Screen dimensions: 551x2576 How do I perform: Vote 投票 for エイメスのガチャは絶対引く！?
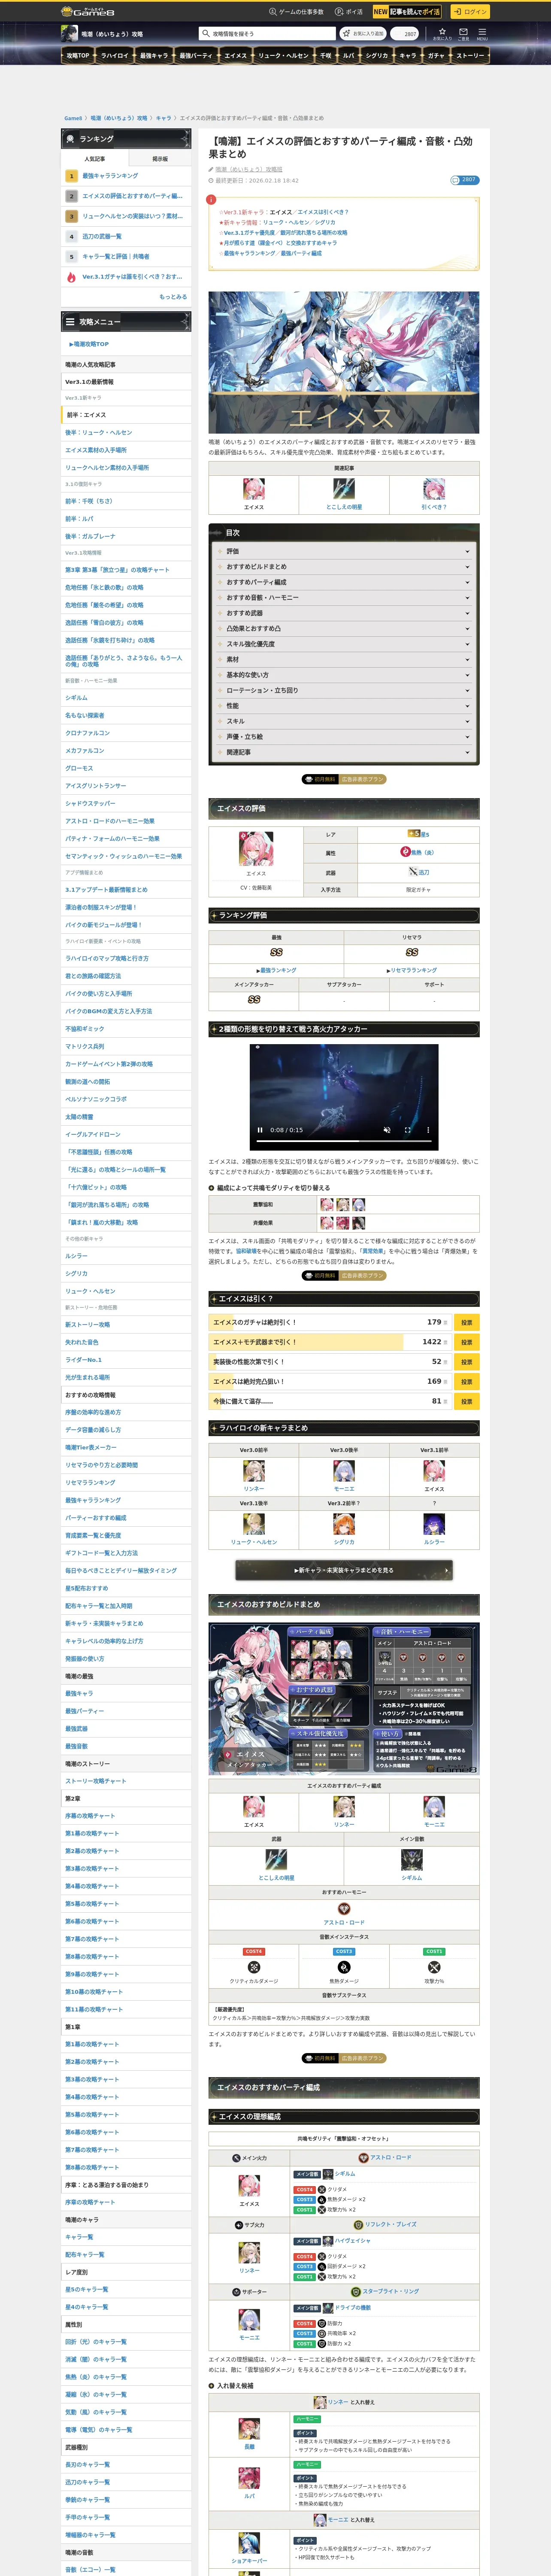(x=466, y=1322)
